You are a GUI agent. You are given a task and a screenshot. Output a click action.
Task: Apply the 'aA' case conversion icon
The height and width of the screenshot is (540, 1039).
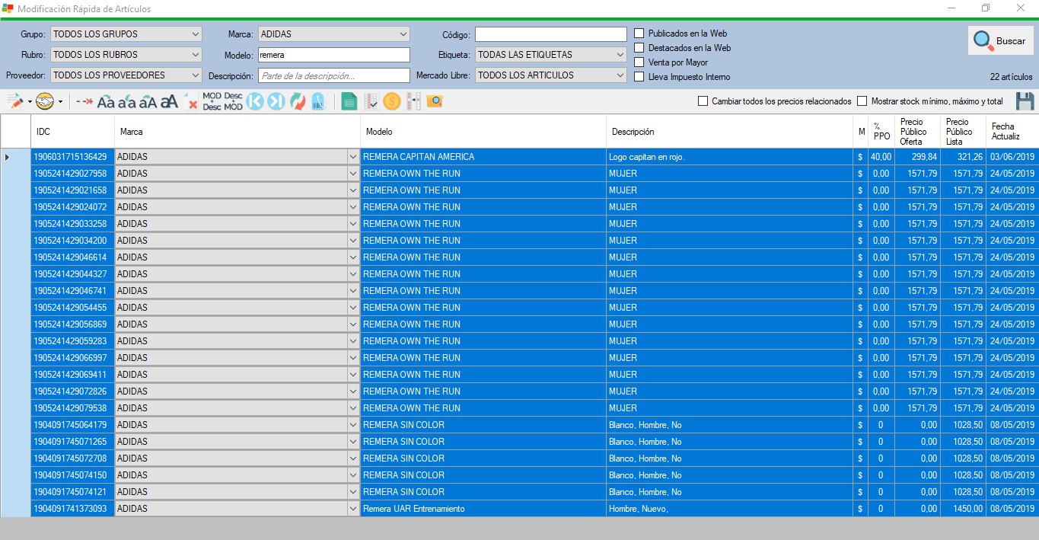coord(148,101)
